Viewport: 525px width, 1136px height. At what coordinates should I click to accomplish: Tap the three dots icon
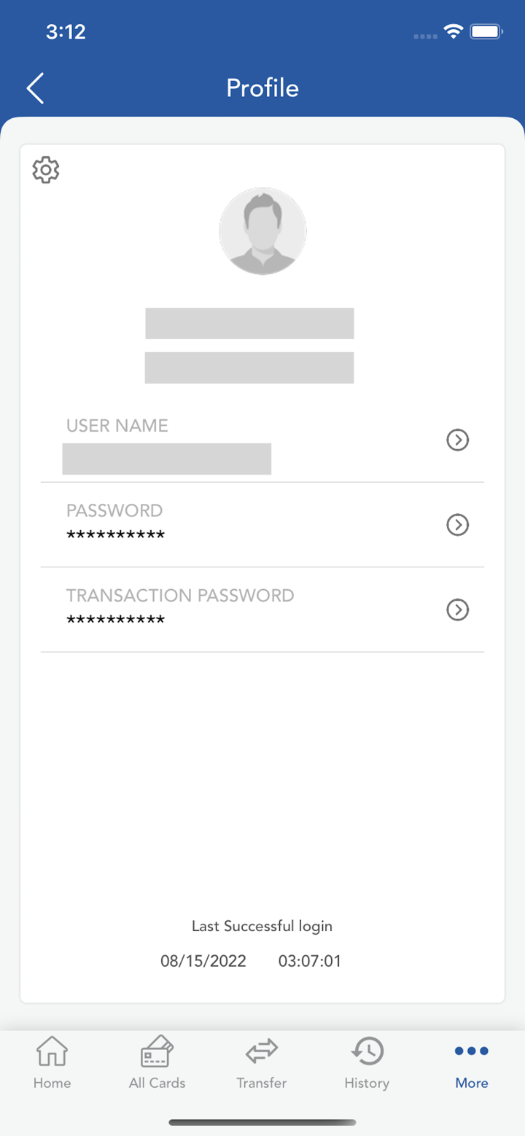pos(472,1051)
